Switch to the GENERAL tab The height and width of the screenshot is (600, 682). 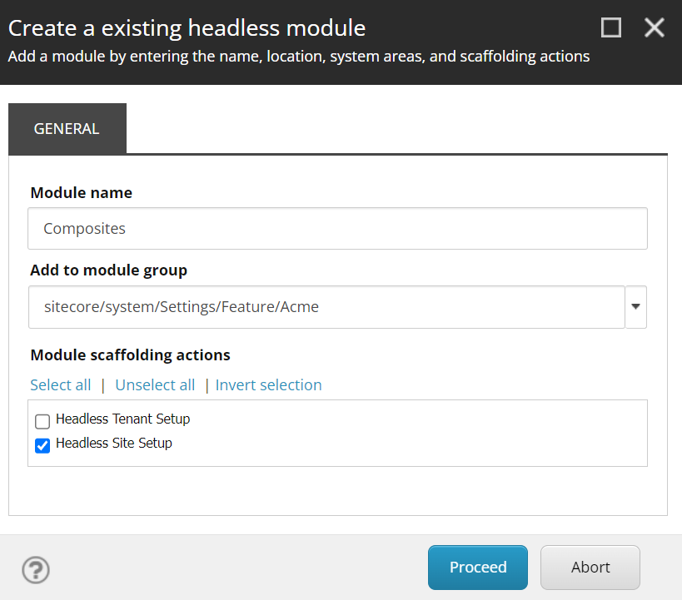click(x=67, y=129)
